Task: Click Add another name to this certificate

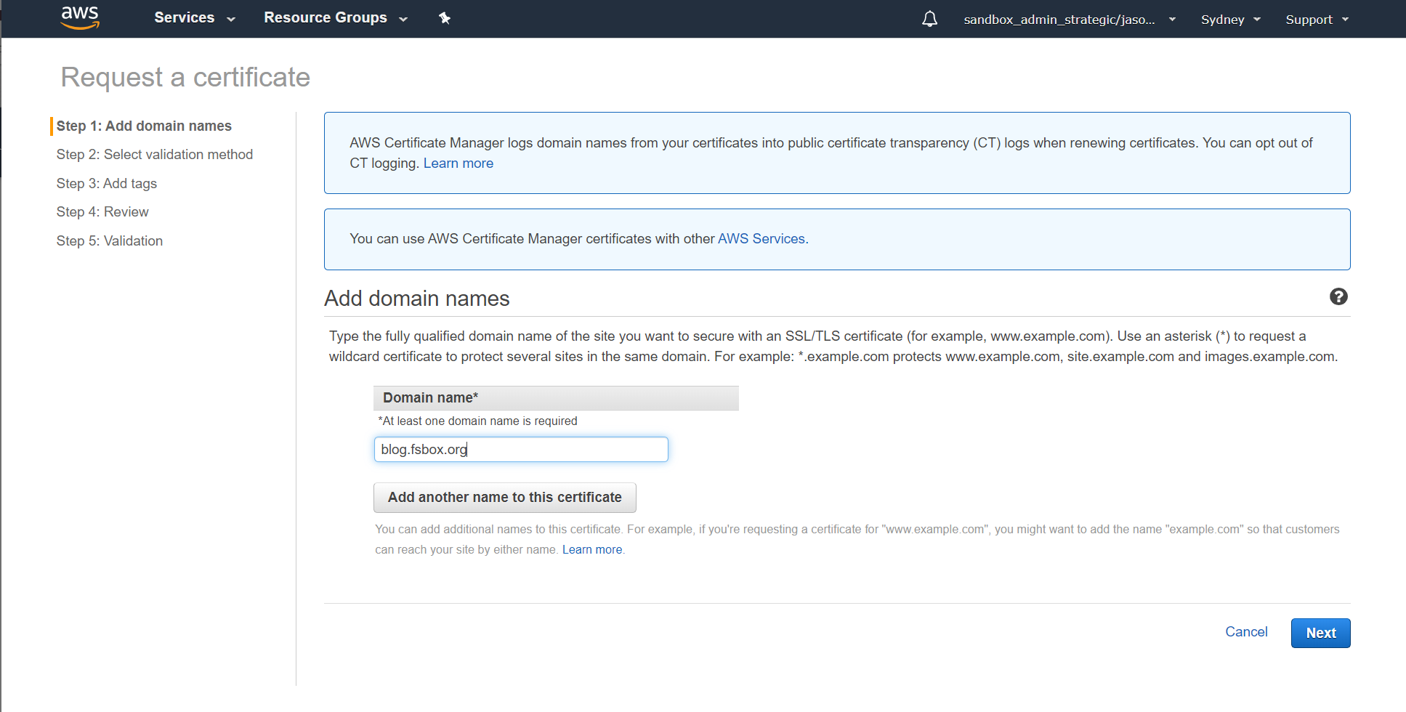Action: (505, 498)
